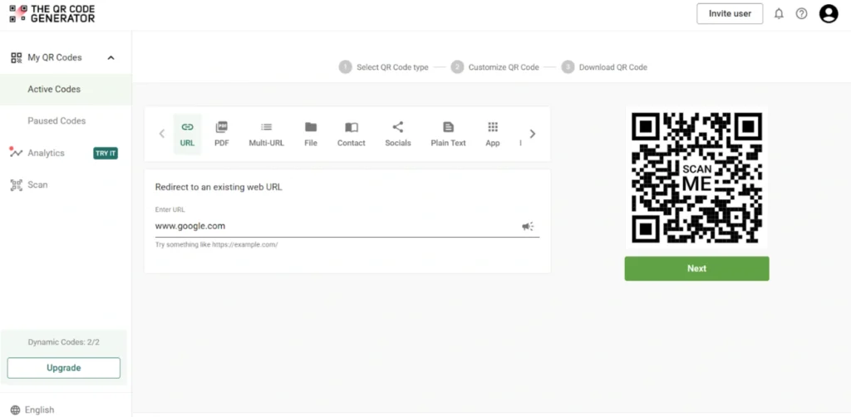
Task: Select the App QR code type
Action: click(x=493, y=134)
